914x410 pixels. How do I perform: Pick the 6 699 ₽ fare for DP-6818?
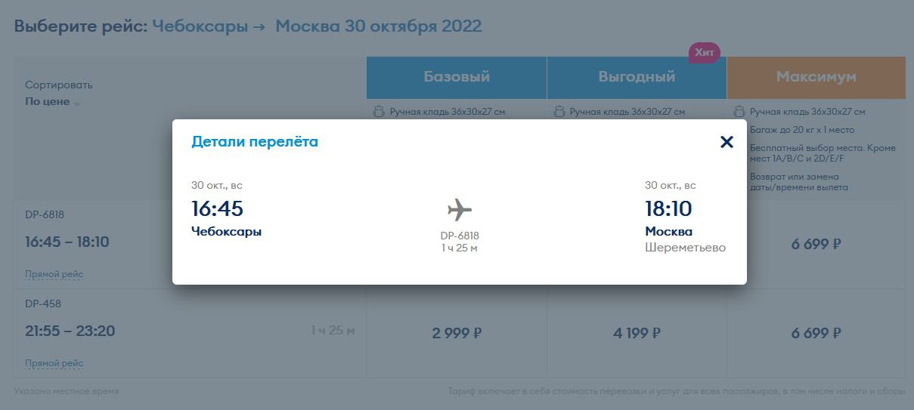point(816,244)
